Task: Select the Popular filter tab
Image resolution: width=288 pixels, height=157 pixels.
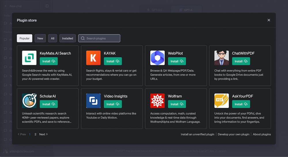Action: click(24, 38)
